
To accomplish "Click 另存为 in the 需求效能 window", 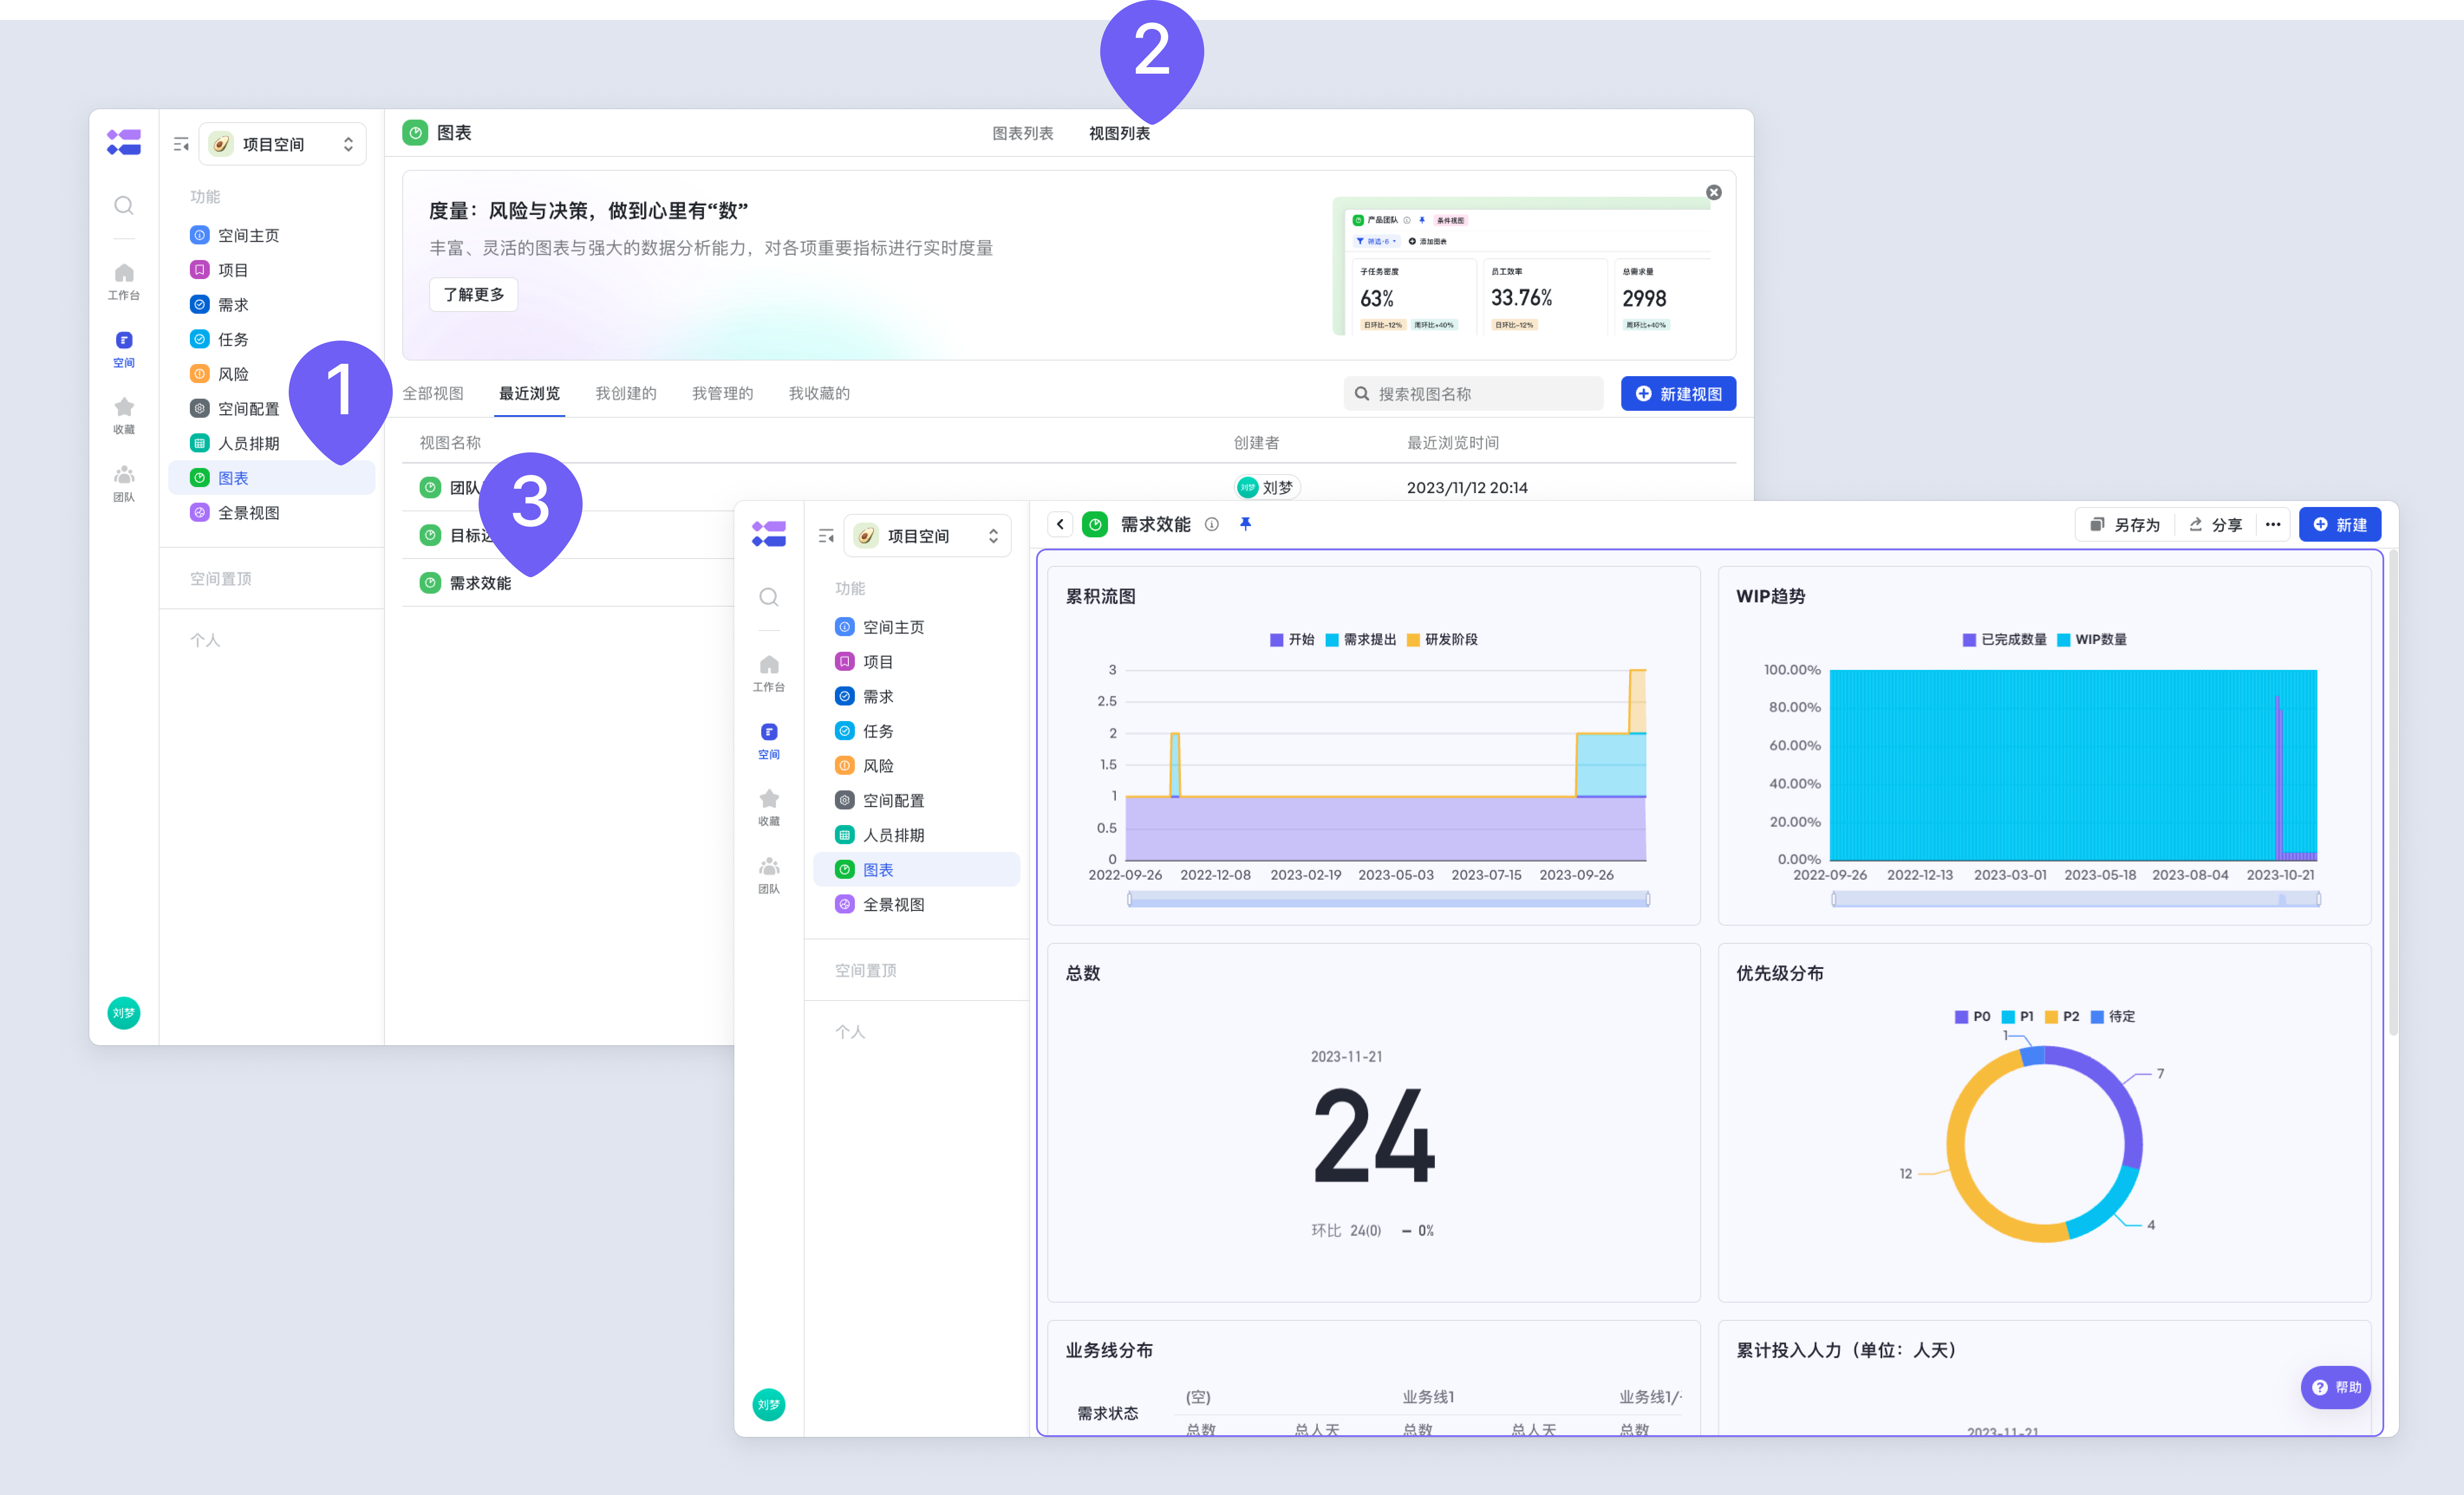I will (x=2125, y=525).
